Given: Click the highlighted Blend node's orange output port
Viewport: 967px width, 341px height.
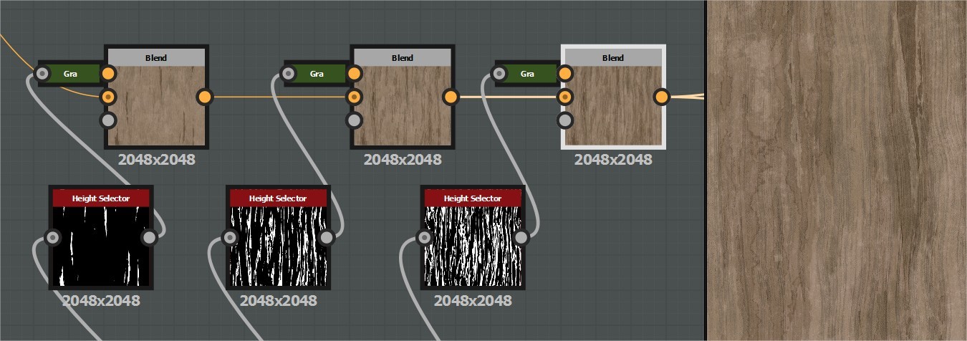Looking at the screenshot, I should 662,97.
